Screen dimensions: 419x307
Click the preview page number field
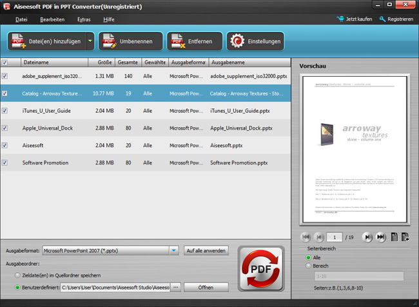point(335,237)
